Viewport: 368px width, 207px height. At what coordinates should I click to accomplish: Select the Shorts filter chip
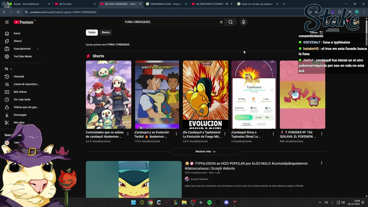[x=106, y=32]
